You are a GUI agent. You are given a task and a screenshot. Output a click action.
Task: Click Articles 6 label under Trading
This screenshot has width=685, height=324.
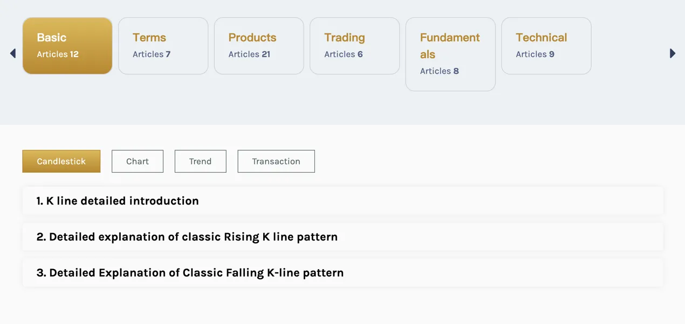click(x=344, y=54)
